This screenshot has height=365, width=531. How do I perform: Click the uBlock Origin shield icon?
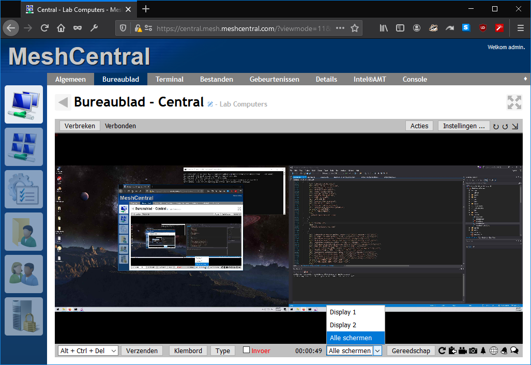pos(483,28)
